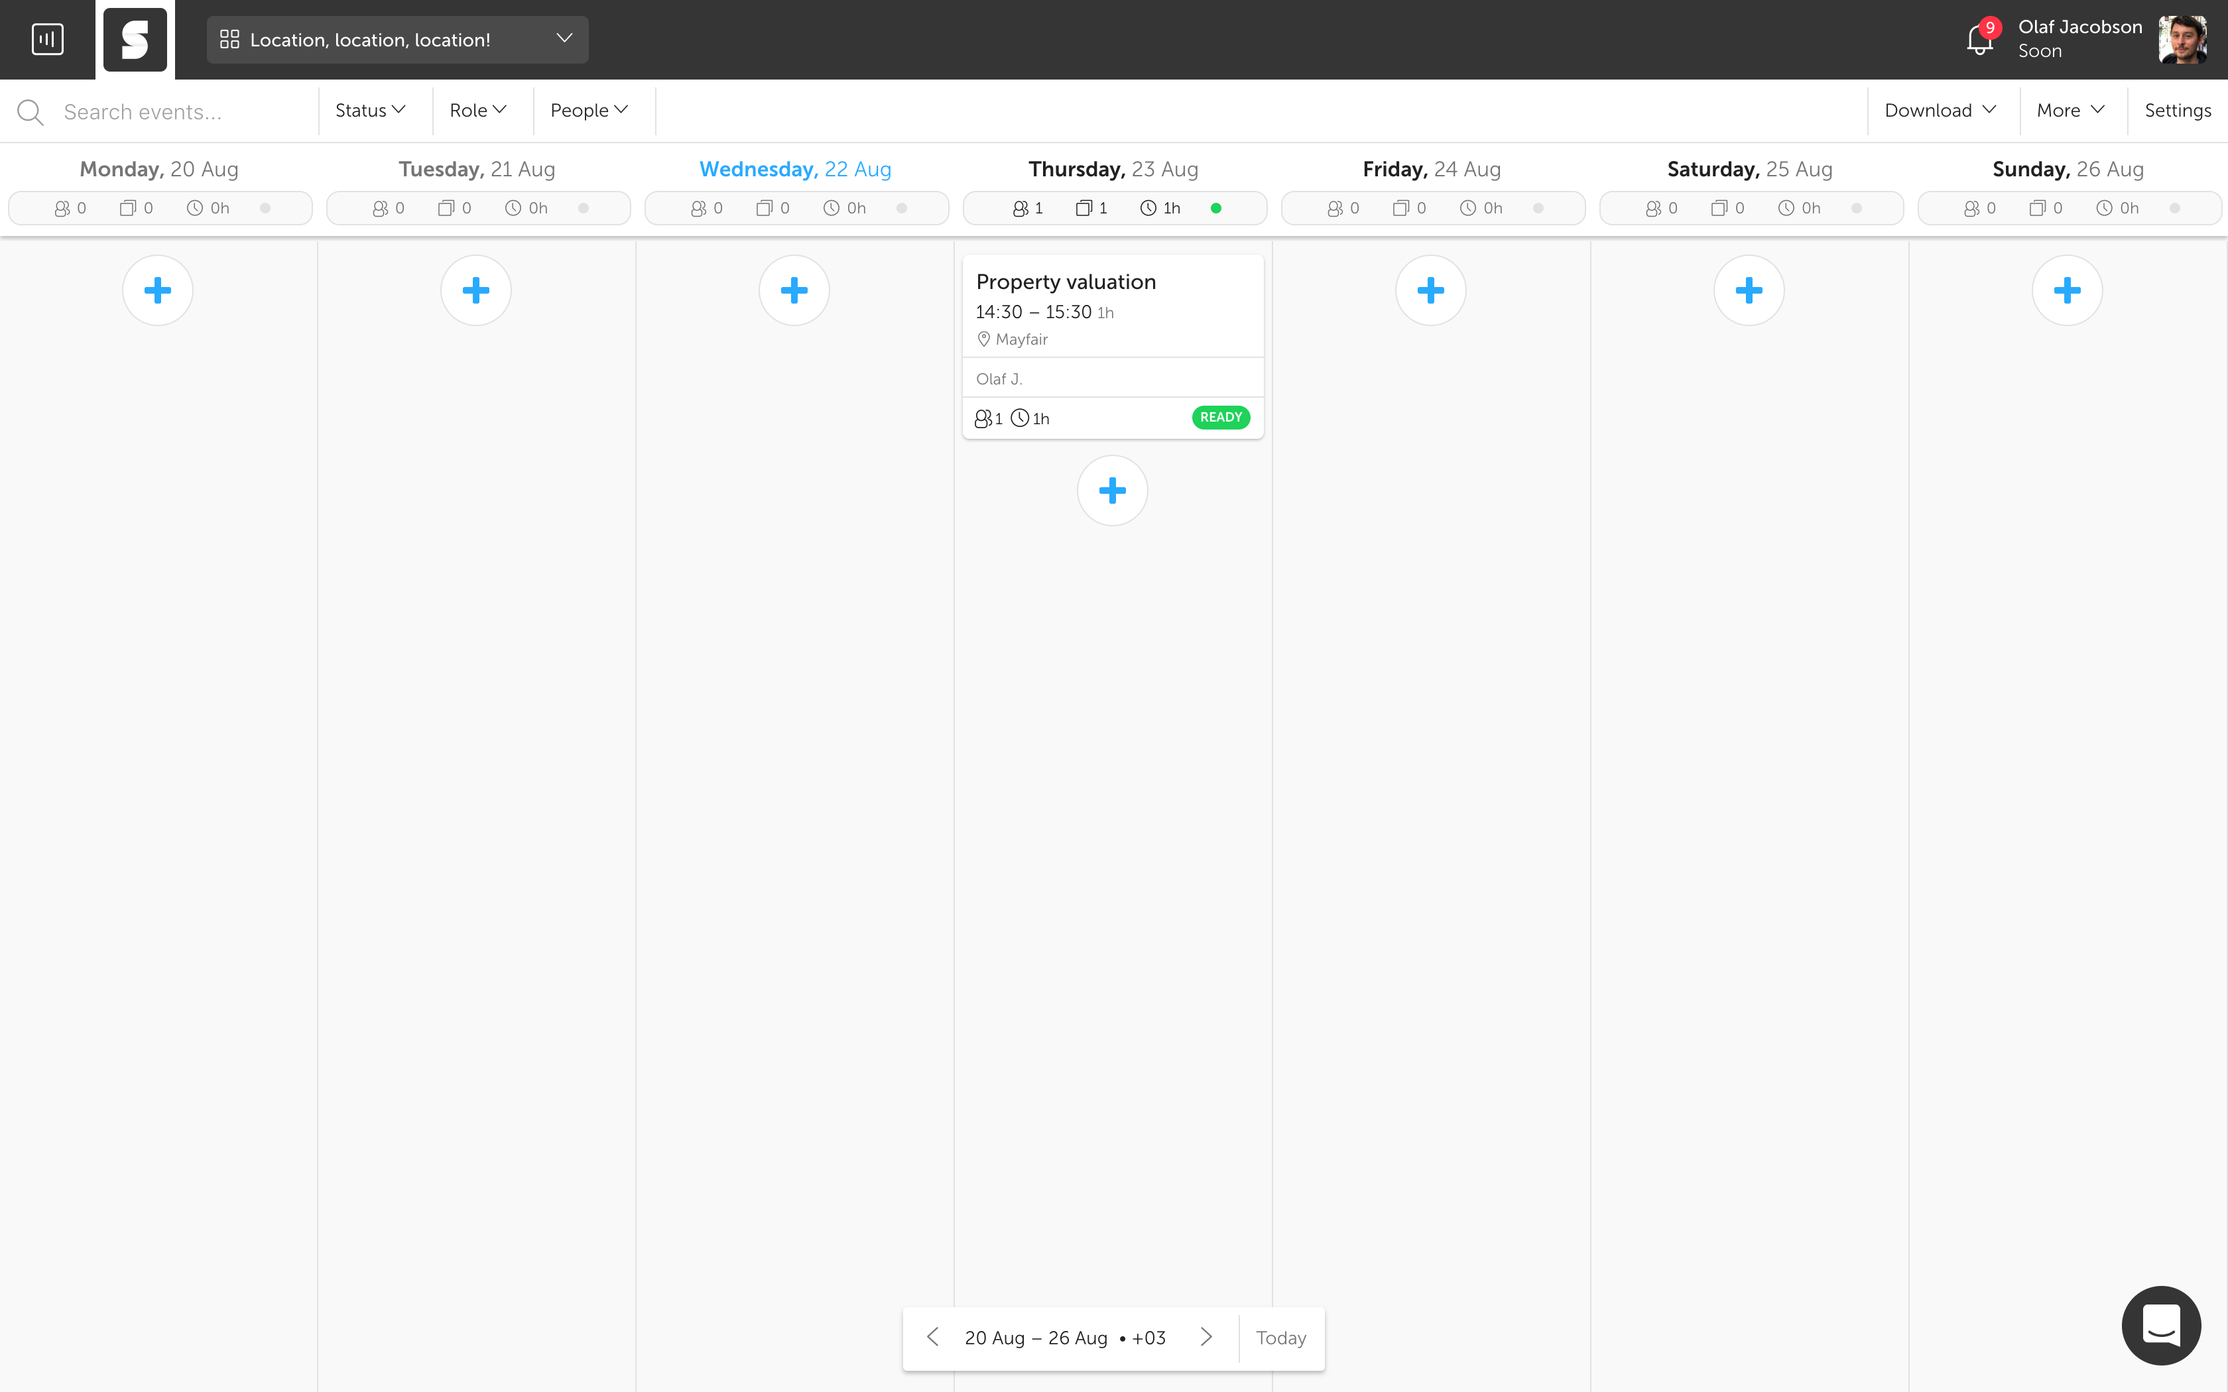This screenshot has height=1392, width=2228.
Task: Add a new event on Friday
Action: (x=1430, y=291)
